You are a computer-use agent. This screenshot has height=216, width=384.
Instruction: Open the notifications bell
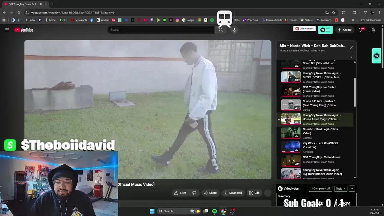click(x=360, y=30)
